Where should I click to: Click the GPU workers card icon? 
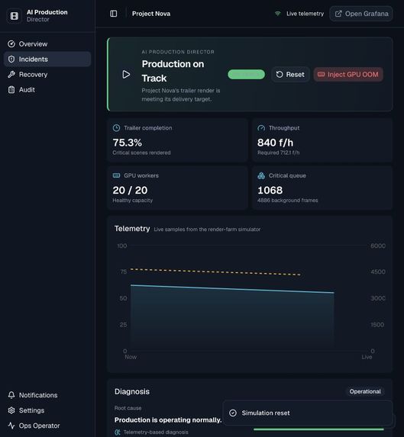click(116, 175)
